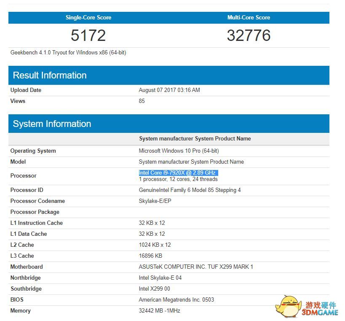Click the Model row's System Product Name value
Viewport: 345px width, 321px height.
coord(191,162)
